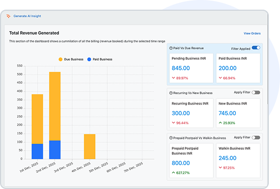Click the vertical scrollbar at the right edge
The width and height of the screenshot is (280, 189).
pos(267,59)
